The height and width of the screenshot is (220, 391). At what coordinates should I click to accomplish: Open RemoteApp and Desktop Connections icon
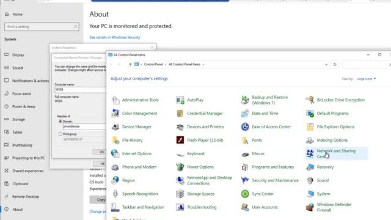click(x=180, y=181)
